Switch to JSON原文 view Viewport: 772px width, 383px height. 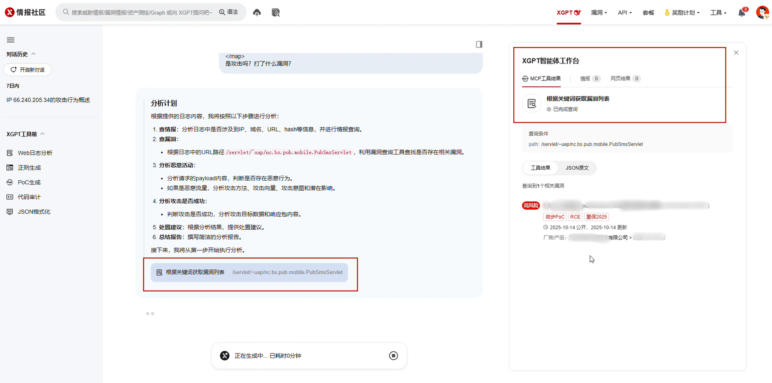[577, 168]
